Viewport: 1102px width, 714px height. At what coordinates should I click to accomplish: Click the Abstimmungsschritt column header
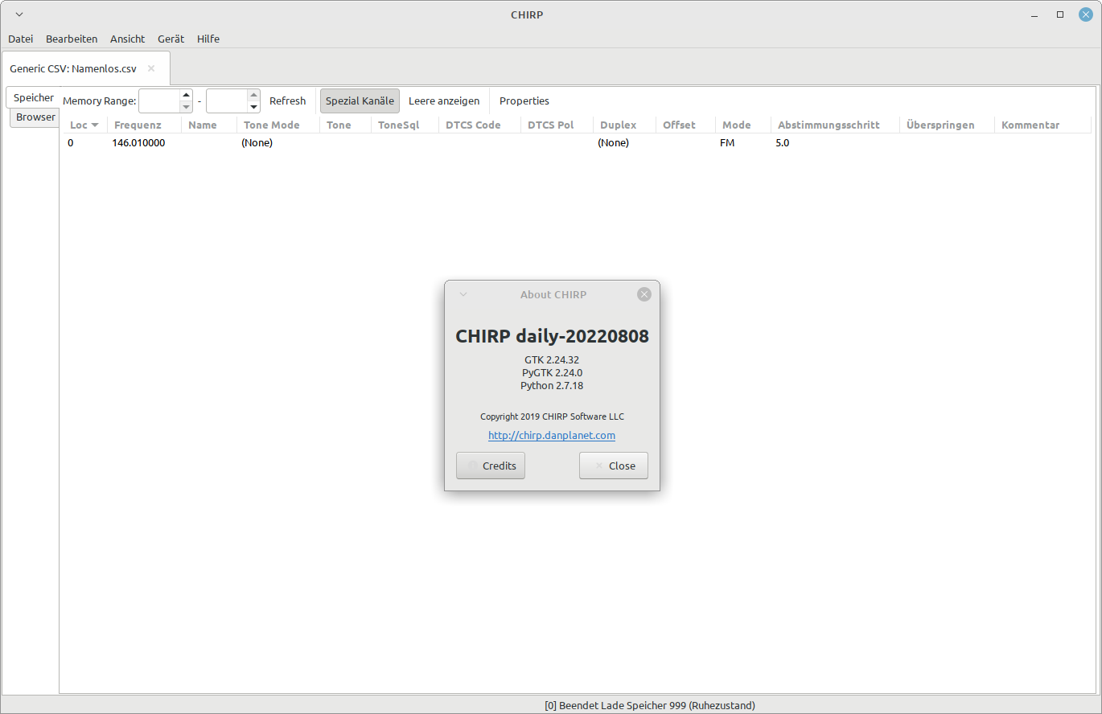tap(836, 125)
